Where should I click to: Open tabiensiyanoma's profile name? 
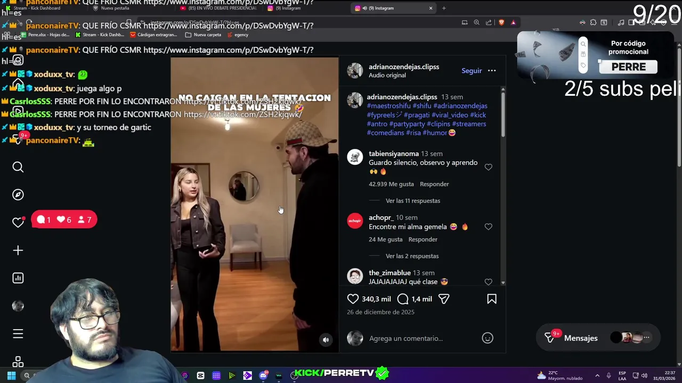click(x=394, y=154)
